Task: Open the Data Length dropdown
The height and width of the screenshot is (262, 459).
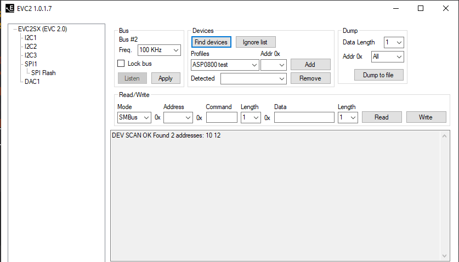Action: 348,118
